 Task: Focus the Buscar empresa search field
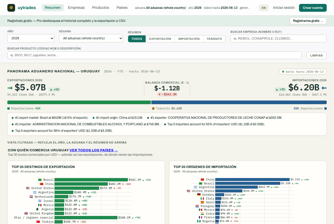(278, 39)
